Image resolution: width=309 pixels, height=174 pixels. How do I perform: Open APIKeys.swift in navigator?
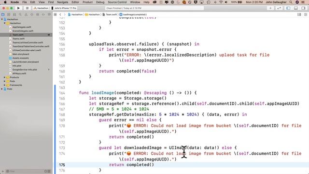tap(19, 73)
